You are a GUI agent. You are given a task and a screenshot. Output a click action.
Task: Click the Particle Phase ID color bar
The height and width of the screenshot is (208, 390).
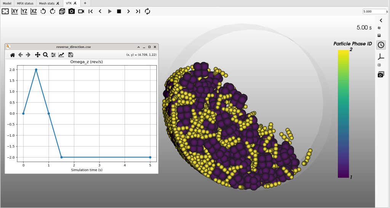pyautogui.click(x=343, y=113)
